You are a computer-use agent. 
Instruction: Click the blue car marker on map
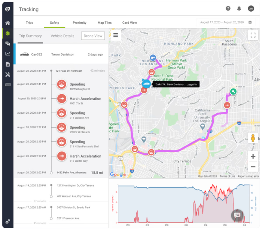tap(146, 84)
